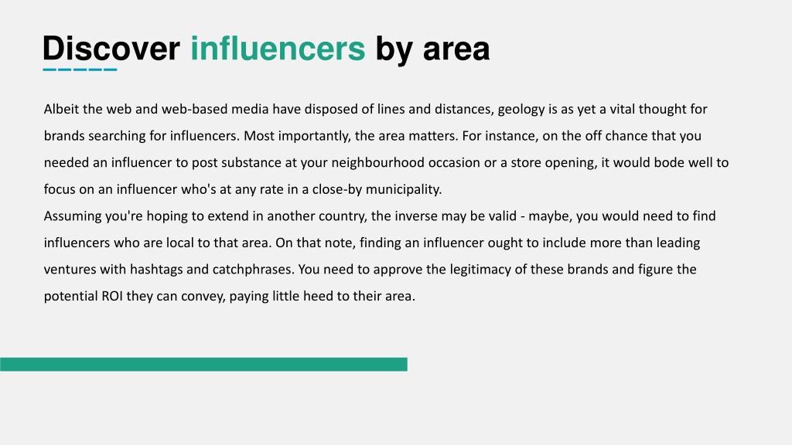792x445 pixels.
Task: Click the dashed blue underline below title
Action: tap(80, 70)
